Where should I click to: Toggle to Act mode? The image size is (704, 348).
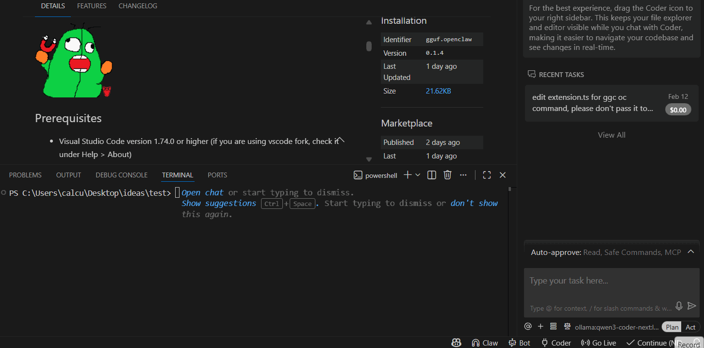[690, 327]
